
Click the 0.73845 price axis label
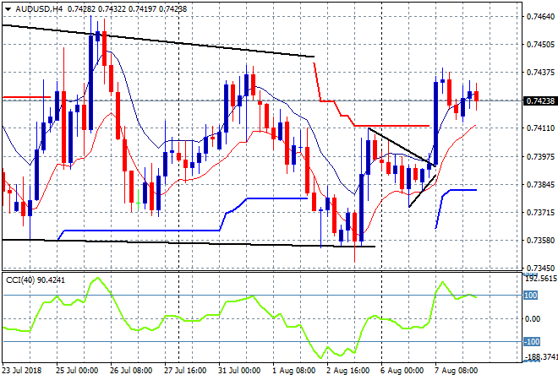point(540,184)
